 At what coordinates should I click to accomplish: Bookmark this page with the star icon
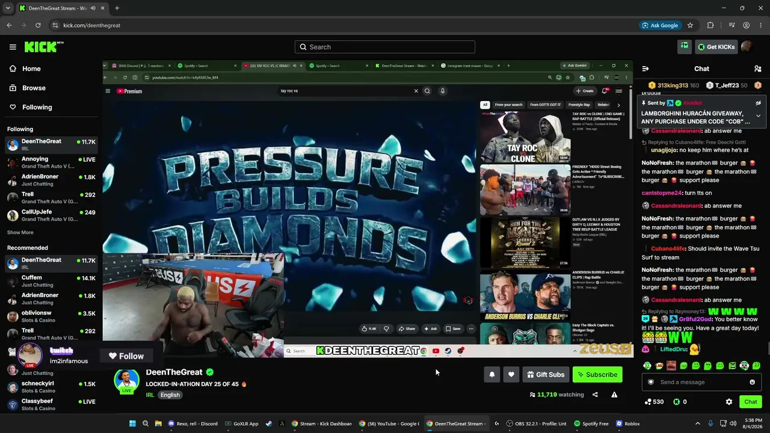click(x=690, y=25)
